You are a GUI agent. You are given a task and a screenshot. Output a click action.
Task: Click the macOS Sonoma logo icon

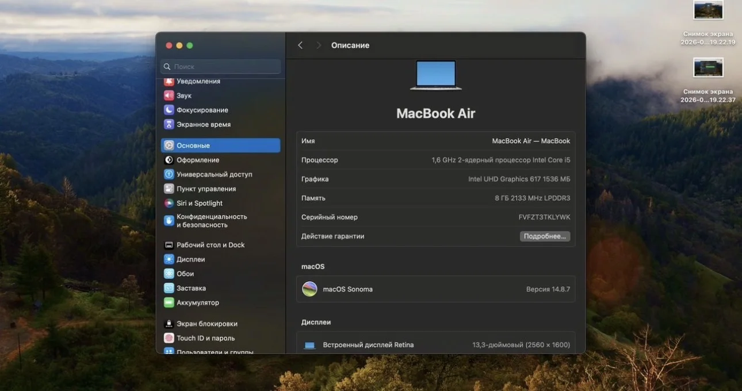[x=309, y=289]
